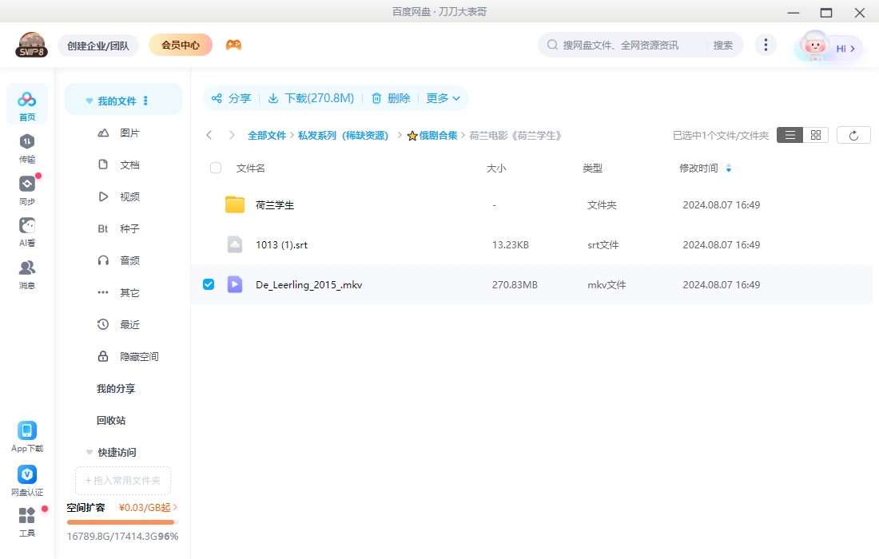Viewport: 879px width, 559px height.
Task: Switch to grid view layout
Action: click(814, 134)
